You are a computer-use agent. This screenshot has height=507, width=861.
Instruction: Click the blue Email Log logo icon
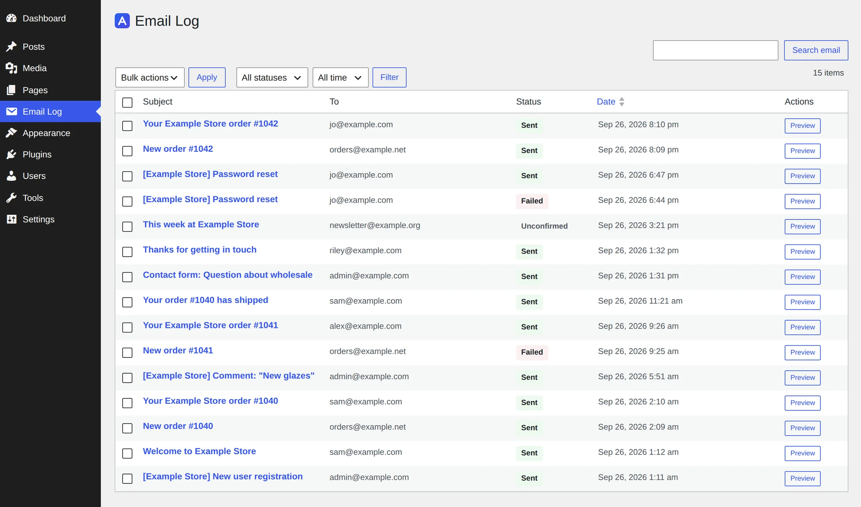pos(122,21)
